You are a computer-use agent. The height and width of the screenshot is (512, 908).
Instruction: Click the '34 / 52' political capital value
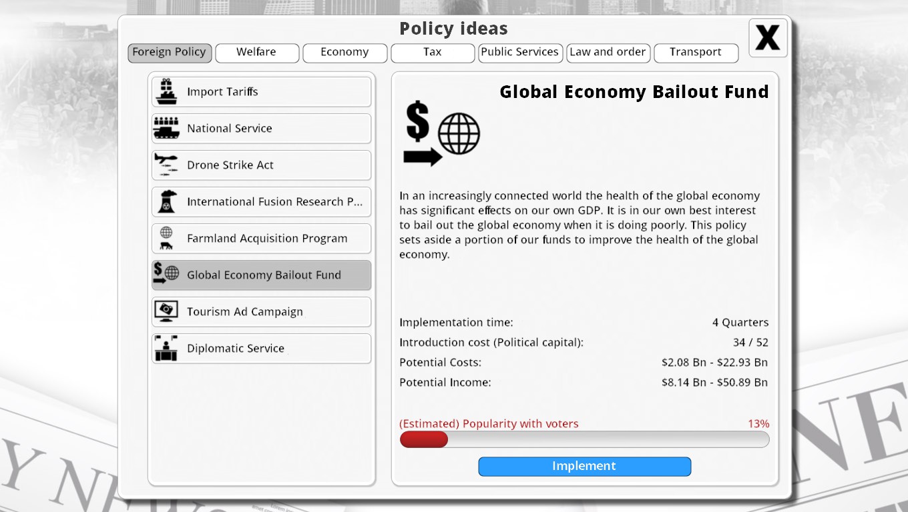point(750,343)
